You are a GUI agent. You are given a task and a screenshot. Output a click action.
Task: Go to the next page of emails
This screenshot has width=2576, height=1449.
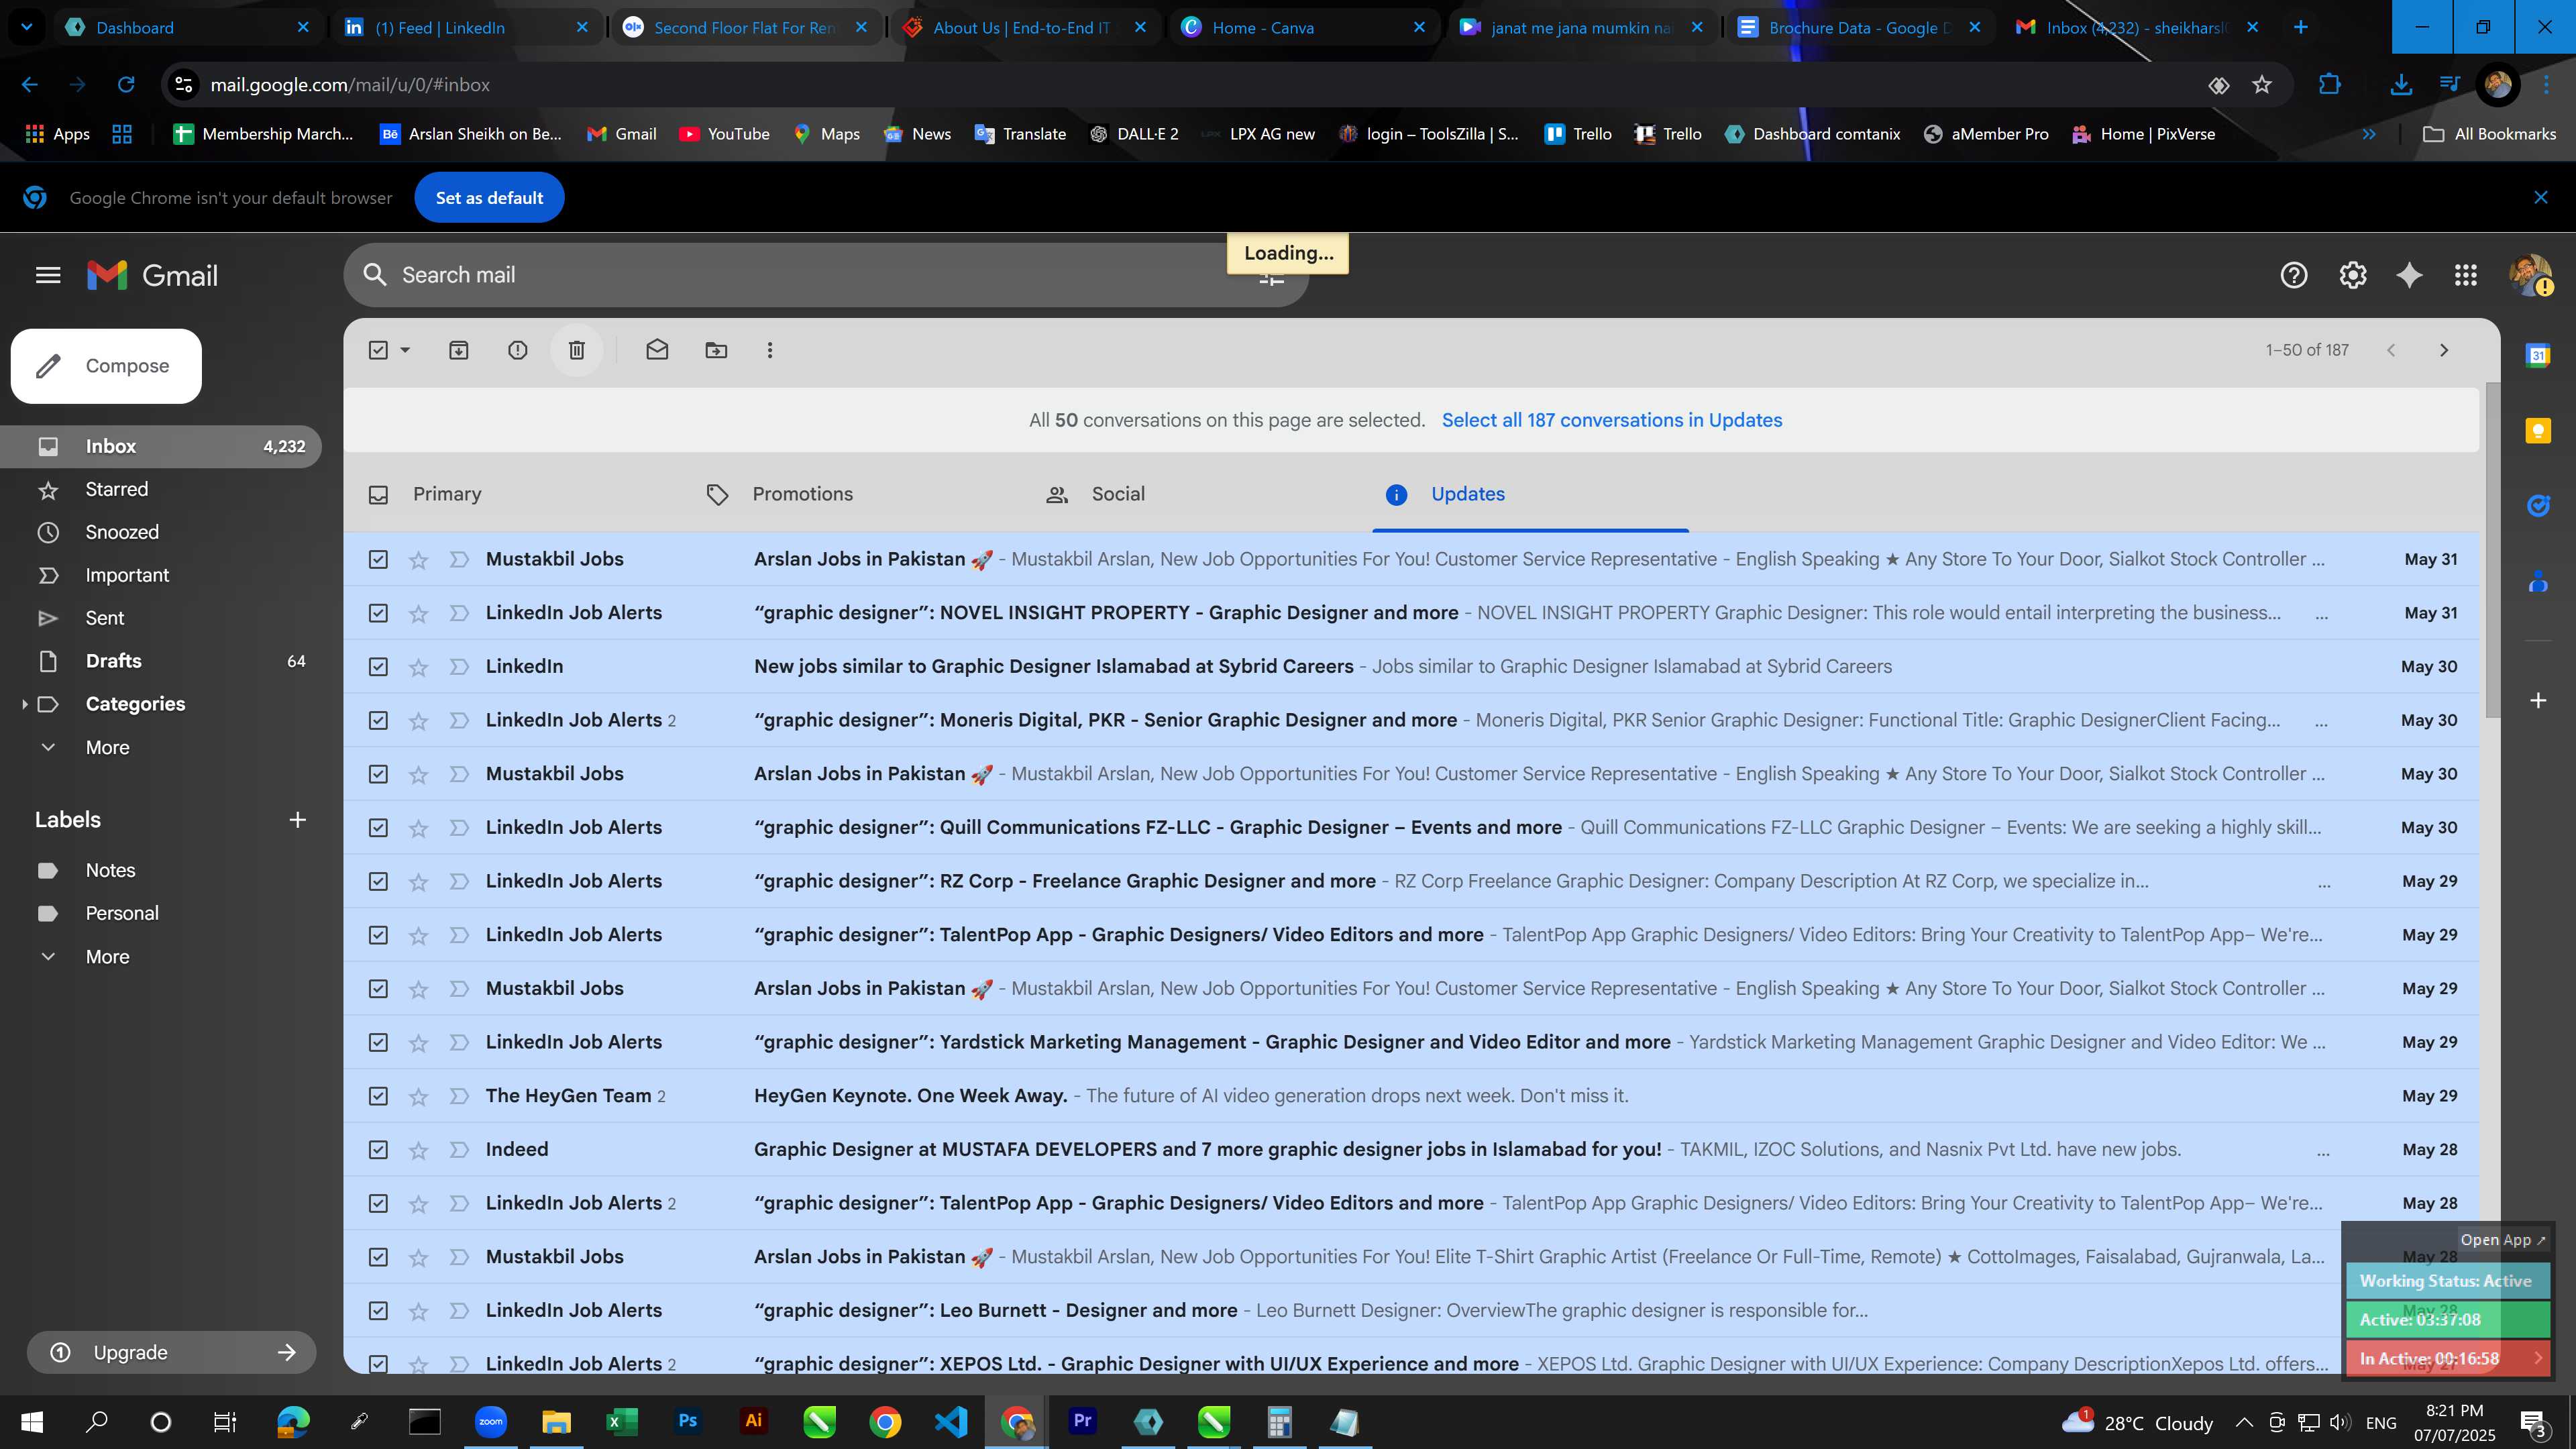2444,350
